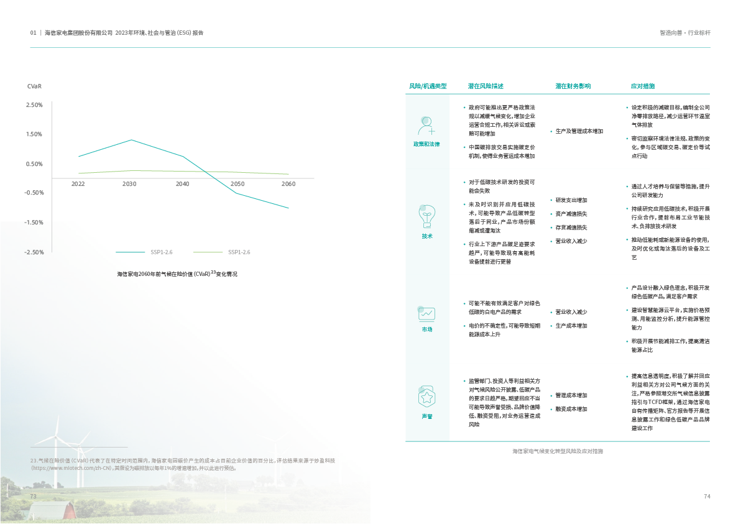
Task: Click the table caption below the risk table
Action: (x=557, y=451)
